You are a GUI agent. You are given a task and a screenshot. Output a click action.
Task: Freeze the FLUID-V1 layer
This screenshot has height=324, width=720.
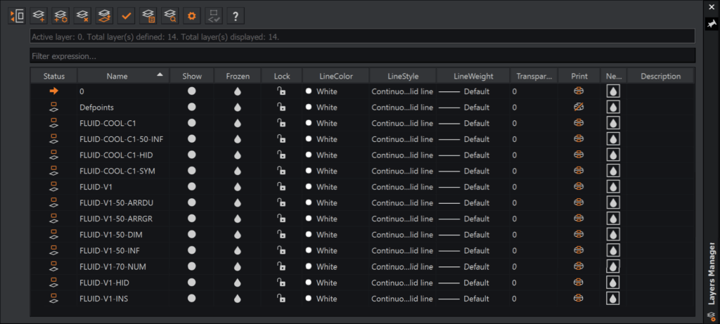tap(238, 187)
